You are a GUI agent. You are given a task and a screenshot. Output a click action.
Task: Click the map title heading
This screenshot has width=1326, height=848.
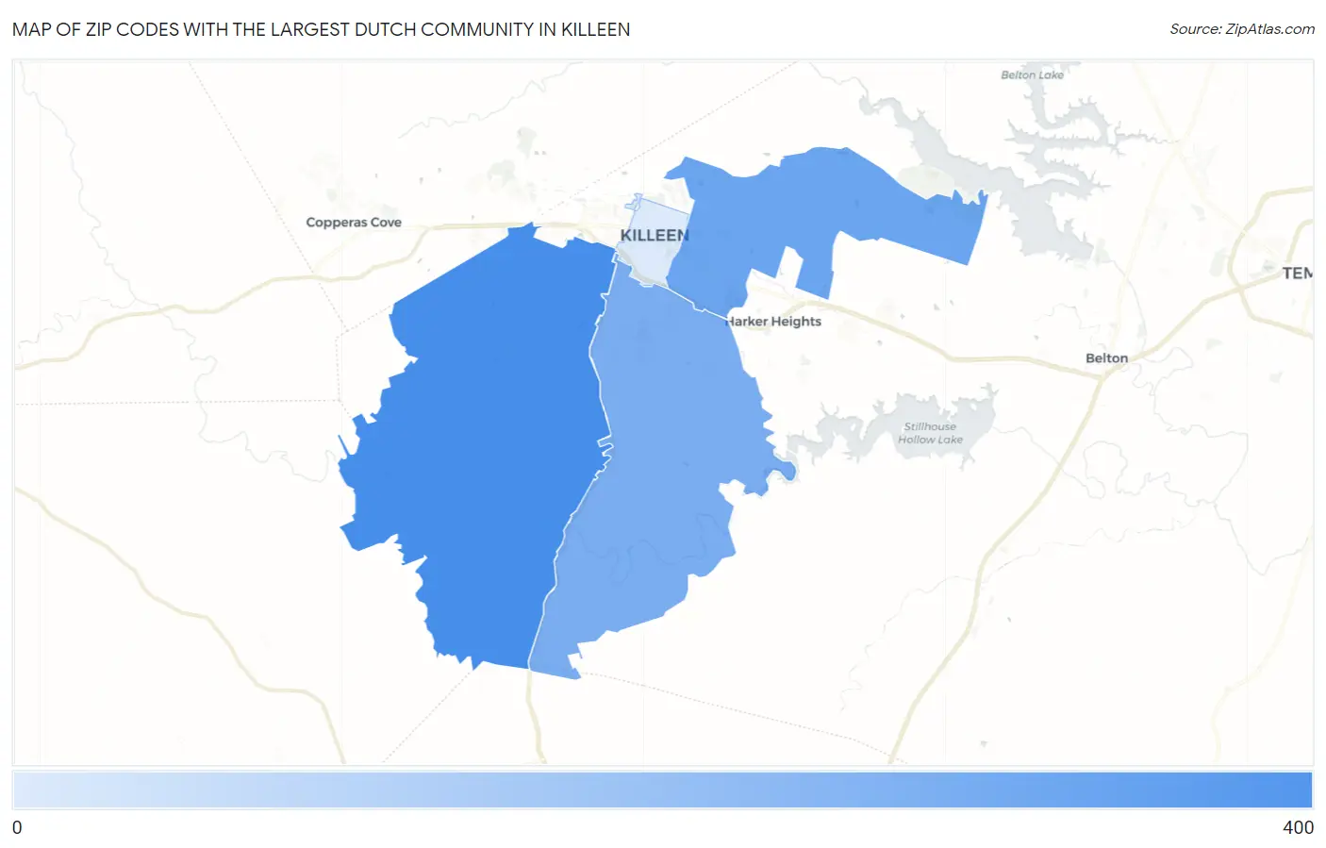click(321, 29)
